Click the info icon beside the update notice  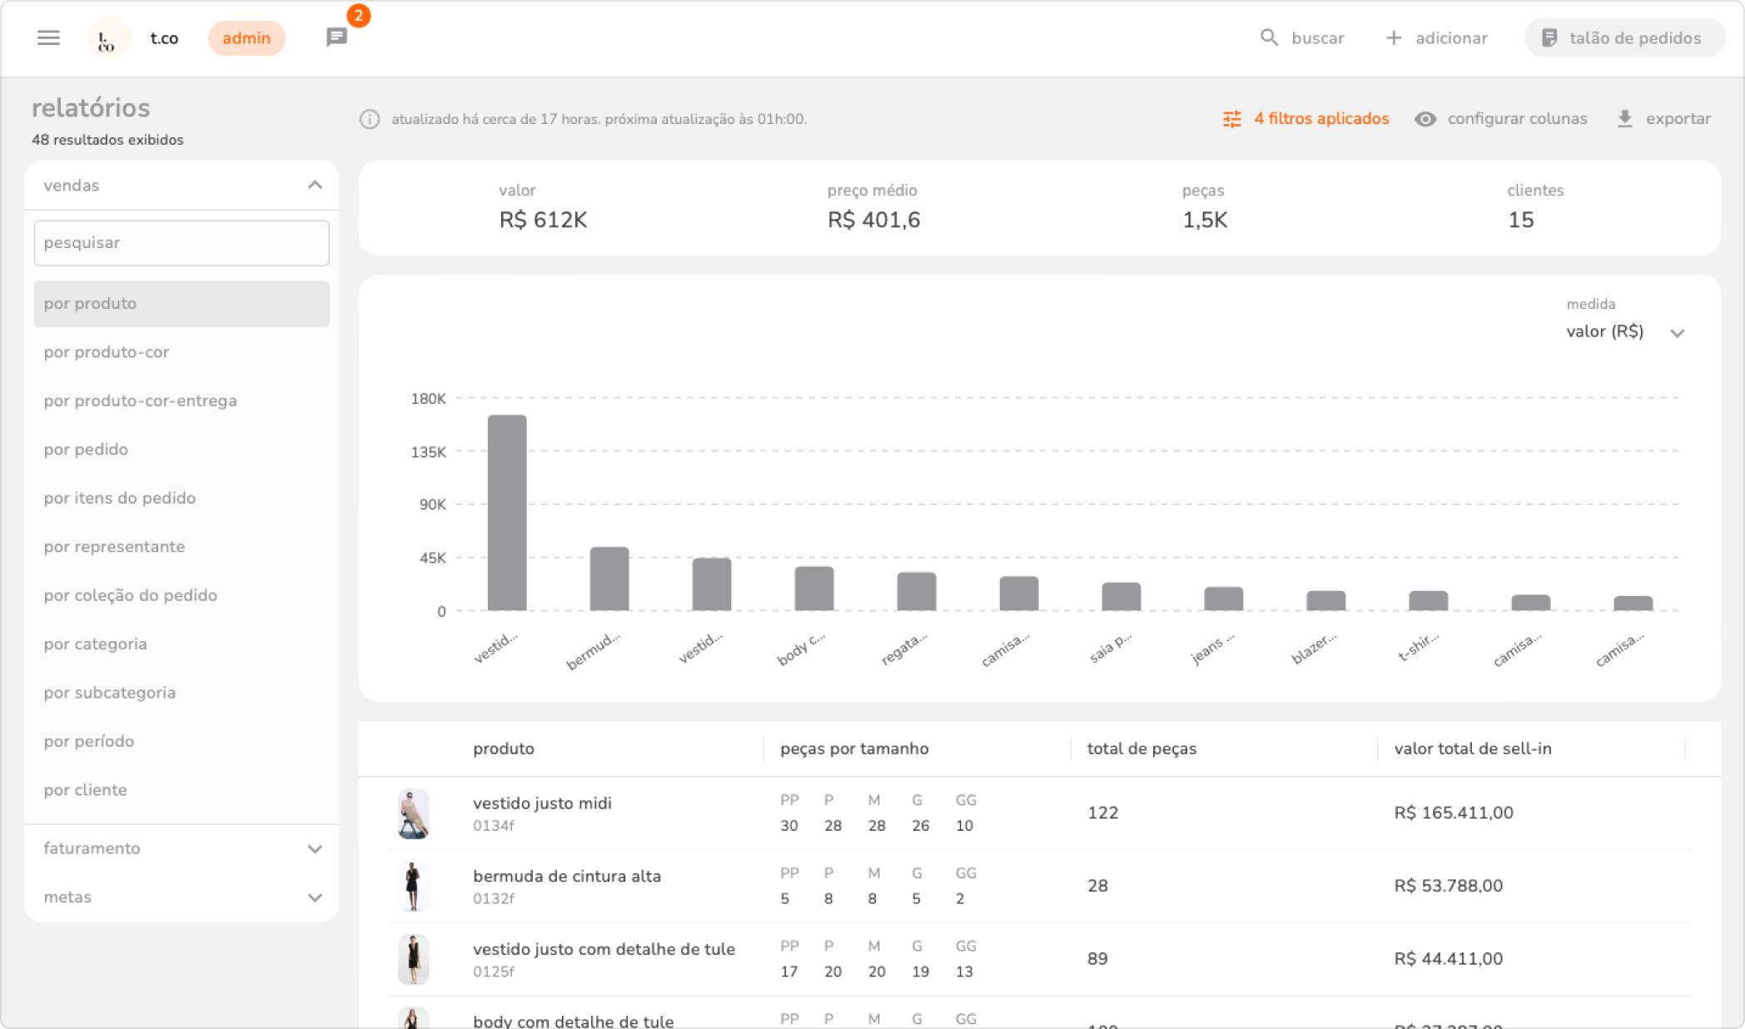tap(369, 119)
